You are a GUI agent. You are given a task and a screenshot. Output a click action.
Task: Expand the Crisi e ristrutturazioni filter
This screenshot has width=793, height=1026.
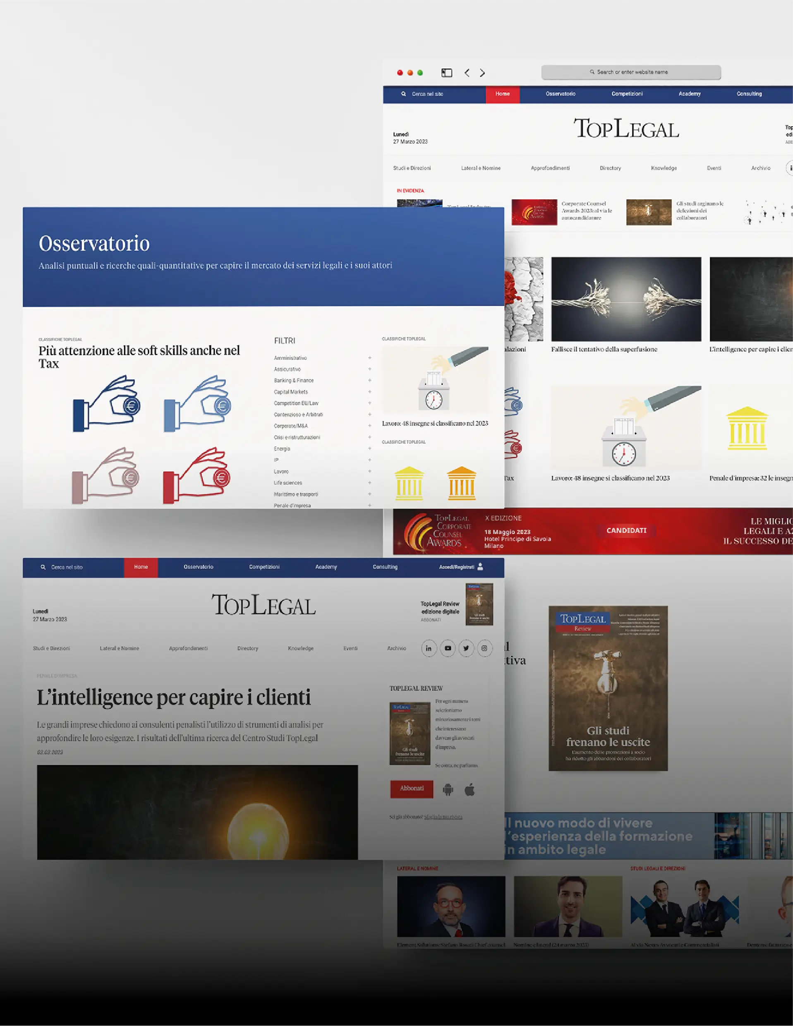coord(370,437)
